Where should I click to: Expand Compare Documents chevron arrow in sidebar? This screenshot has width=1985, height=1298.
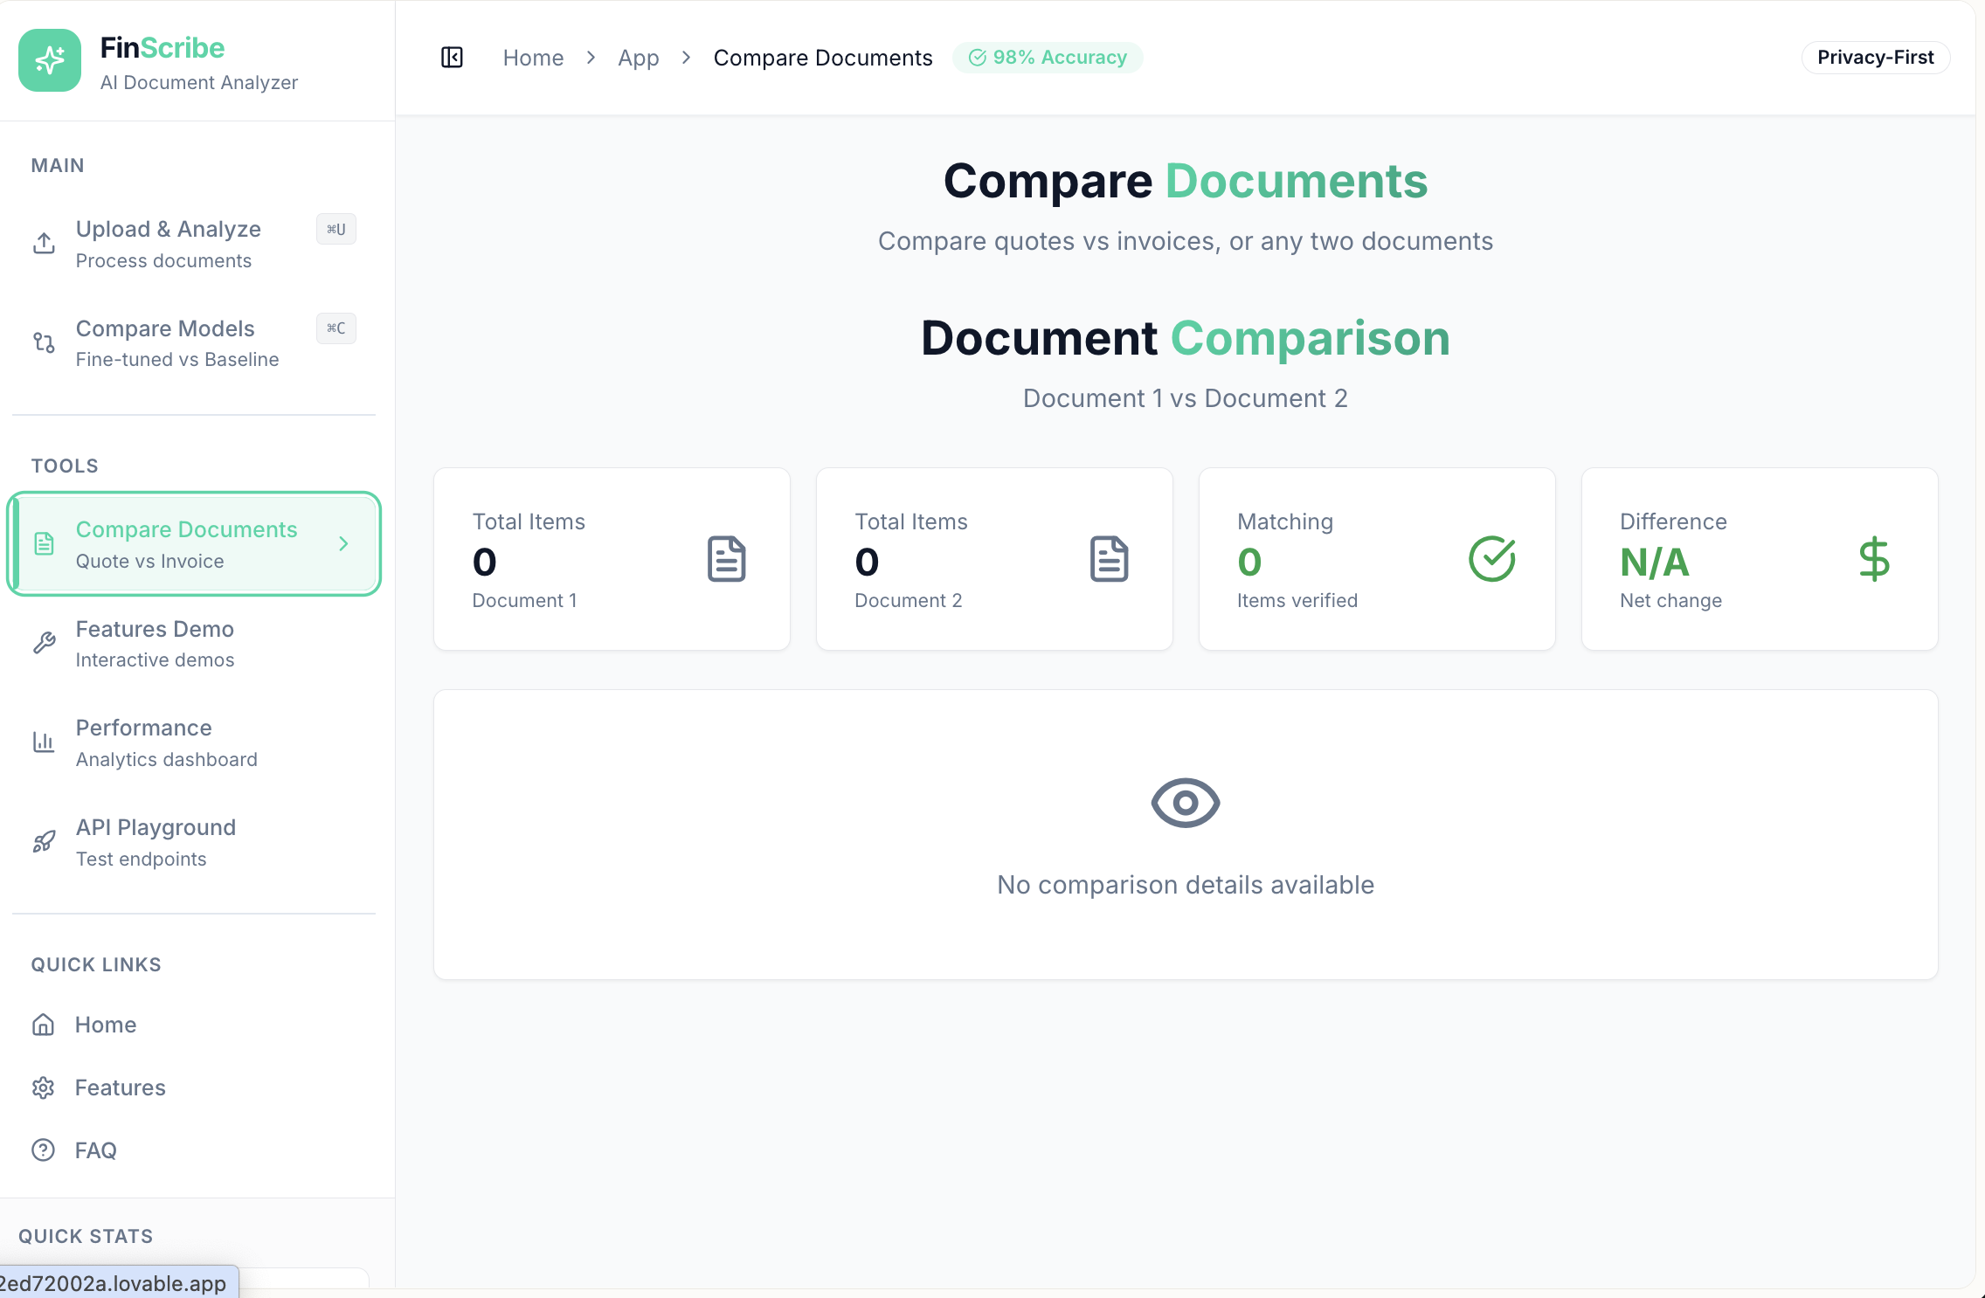tap(343, 544)
